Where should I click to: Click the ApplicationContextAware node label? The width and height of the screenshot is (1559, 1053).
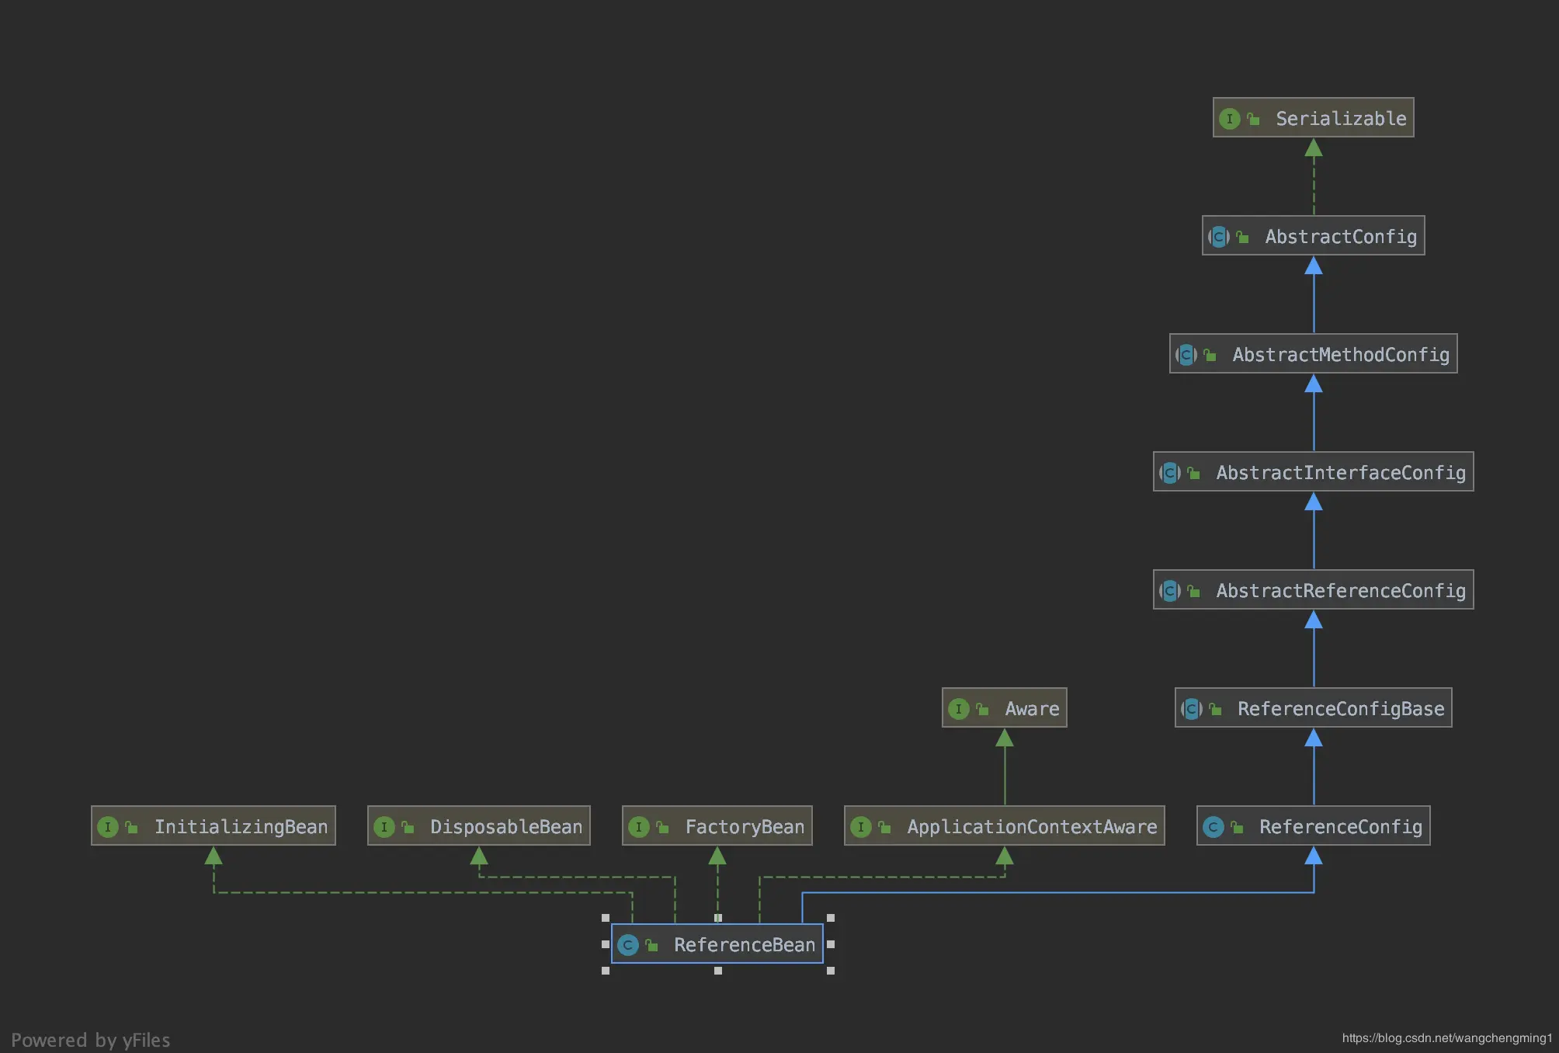[x=1031, y=827]
